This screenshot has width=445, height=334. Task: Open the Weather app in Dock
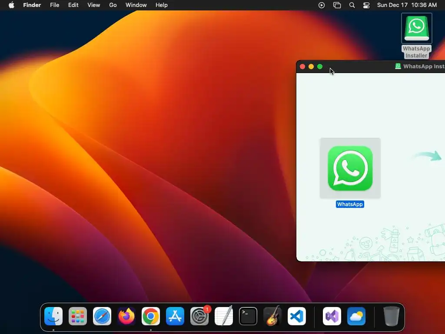(356, 316)
